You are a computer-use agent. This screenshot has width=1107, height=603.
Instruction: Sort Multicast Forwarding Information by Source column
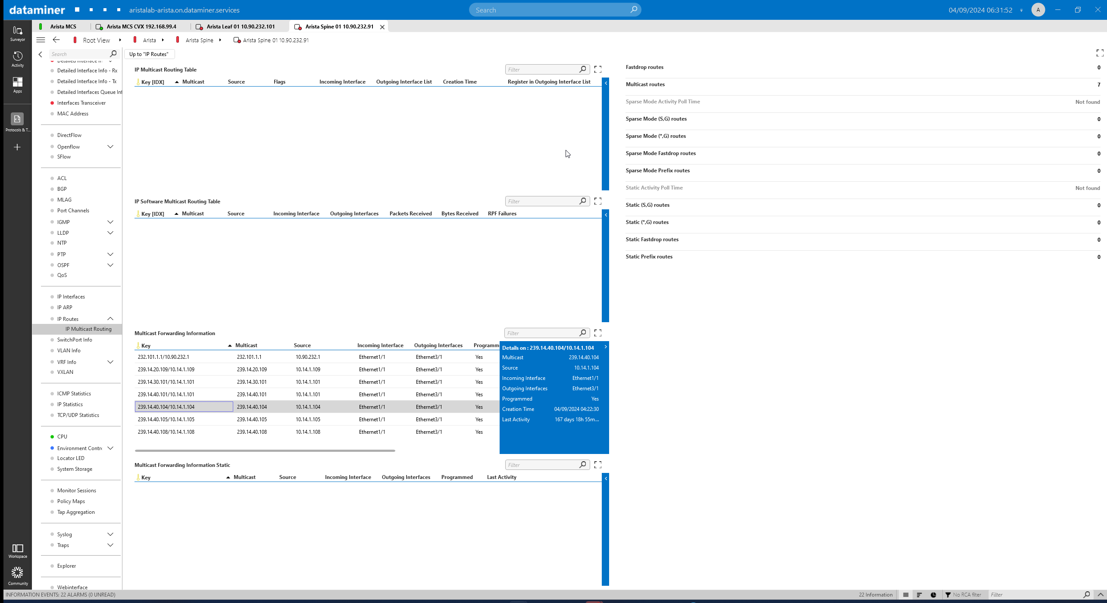(x=302, y=345)
